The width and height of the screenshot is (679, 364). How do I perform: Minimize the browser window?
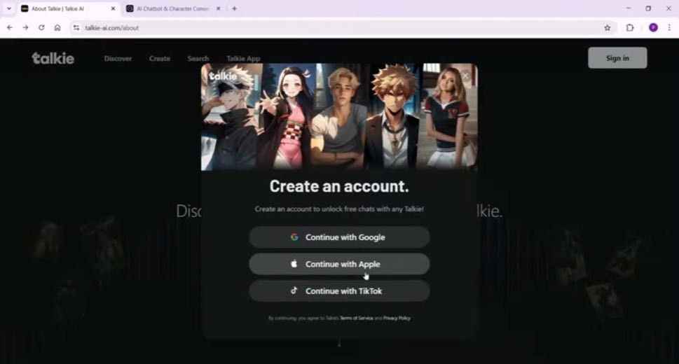point(629,8)
